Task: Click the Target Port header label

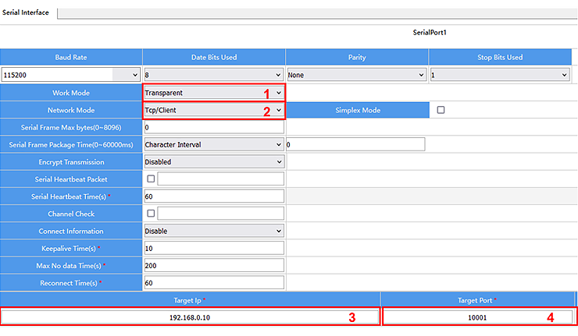Action: coord(477,300)
